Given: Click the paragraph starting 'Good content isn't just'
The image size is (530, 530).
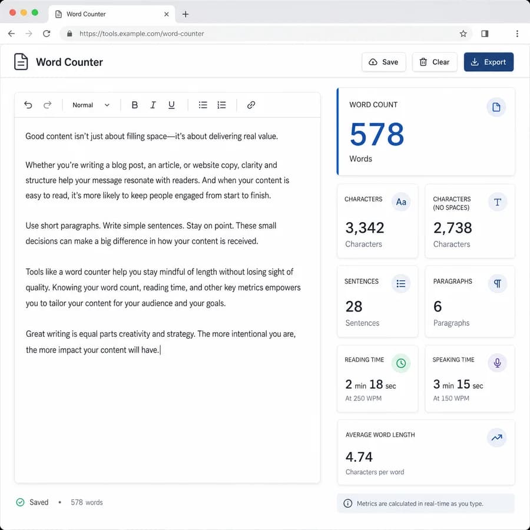Looking at the screenshot, I should coord(151,136).
